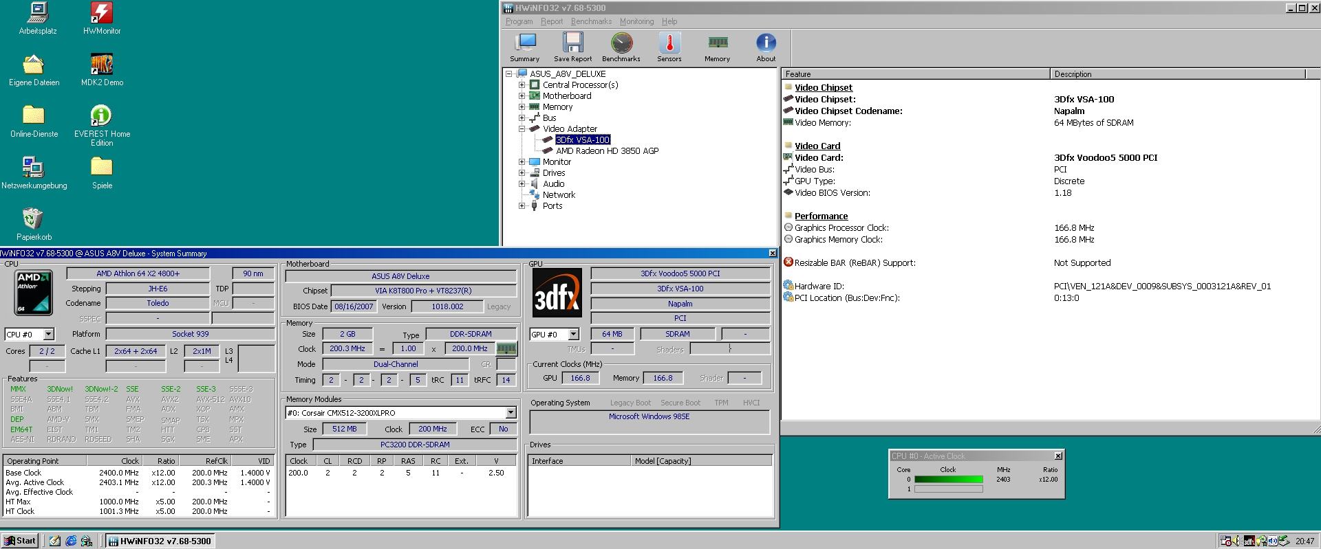
Task: Launch EVEREST Home Edition shortcut
Action: click(x=102, y=126)
